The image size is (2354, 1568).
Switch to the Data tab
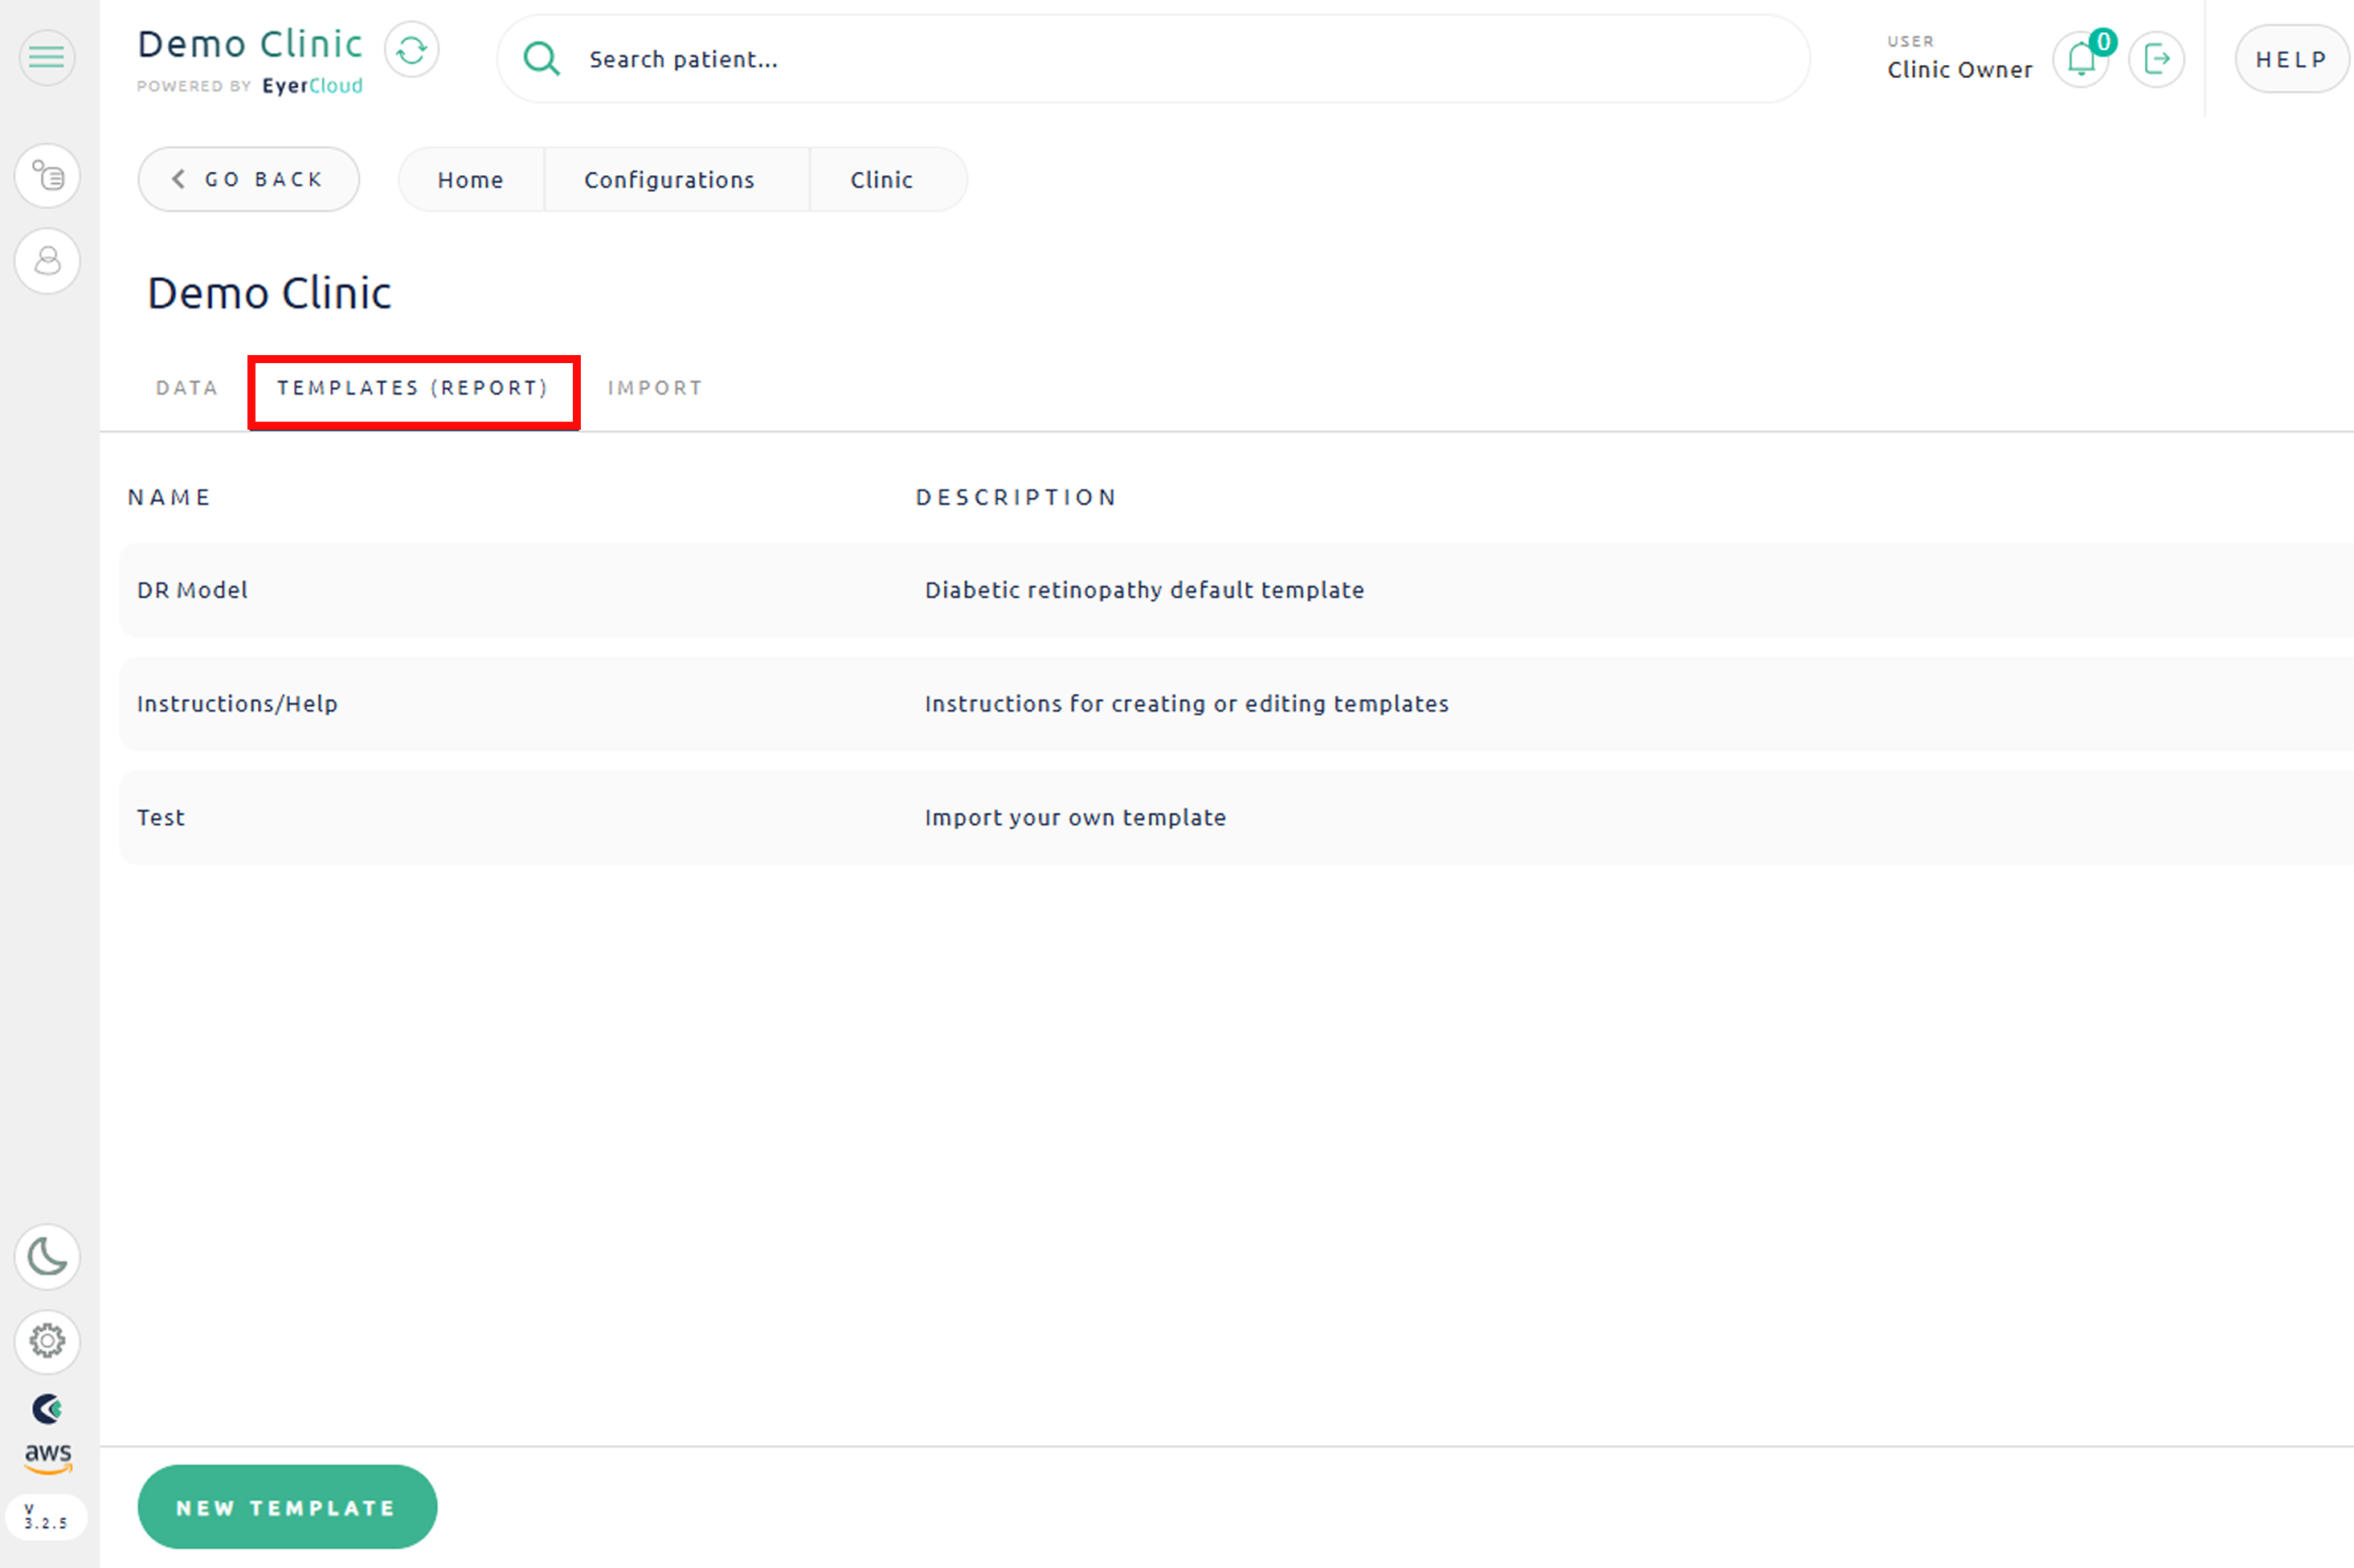pos(187,388)
